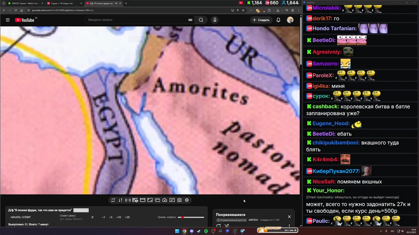Click the username BeetleDi beside the pink emotes
419x235 pixels.
click(x=324, y=40)
